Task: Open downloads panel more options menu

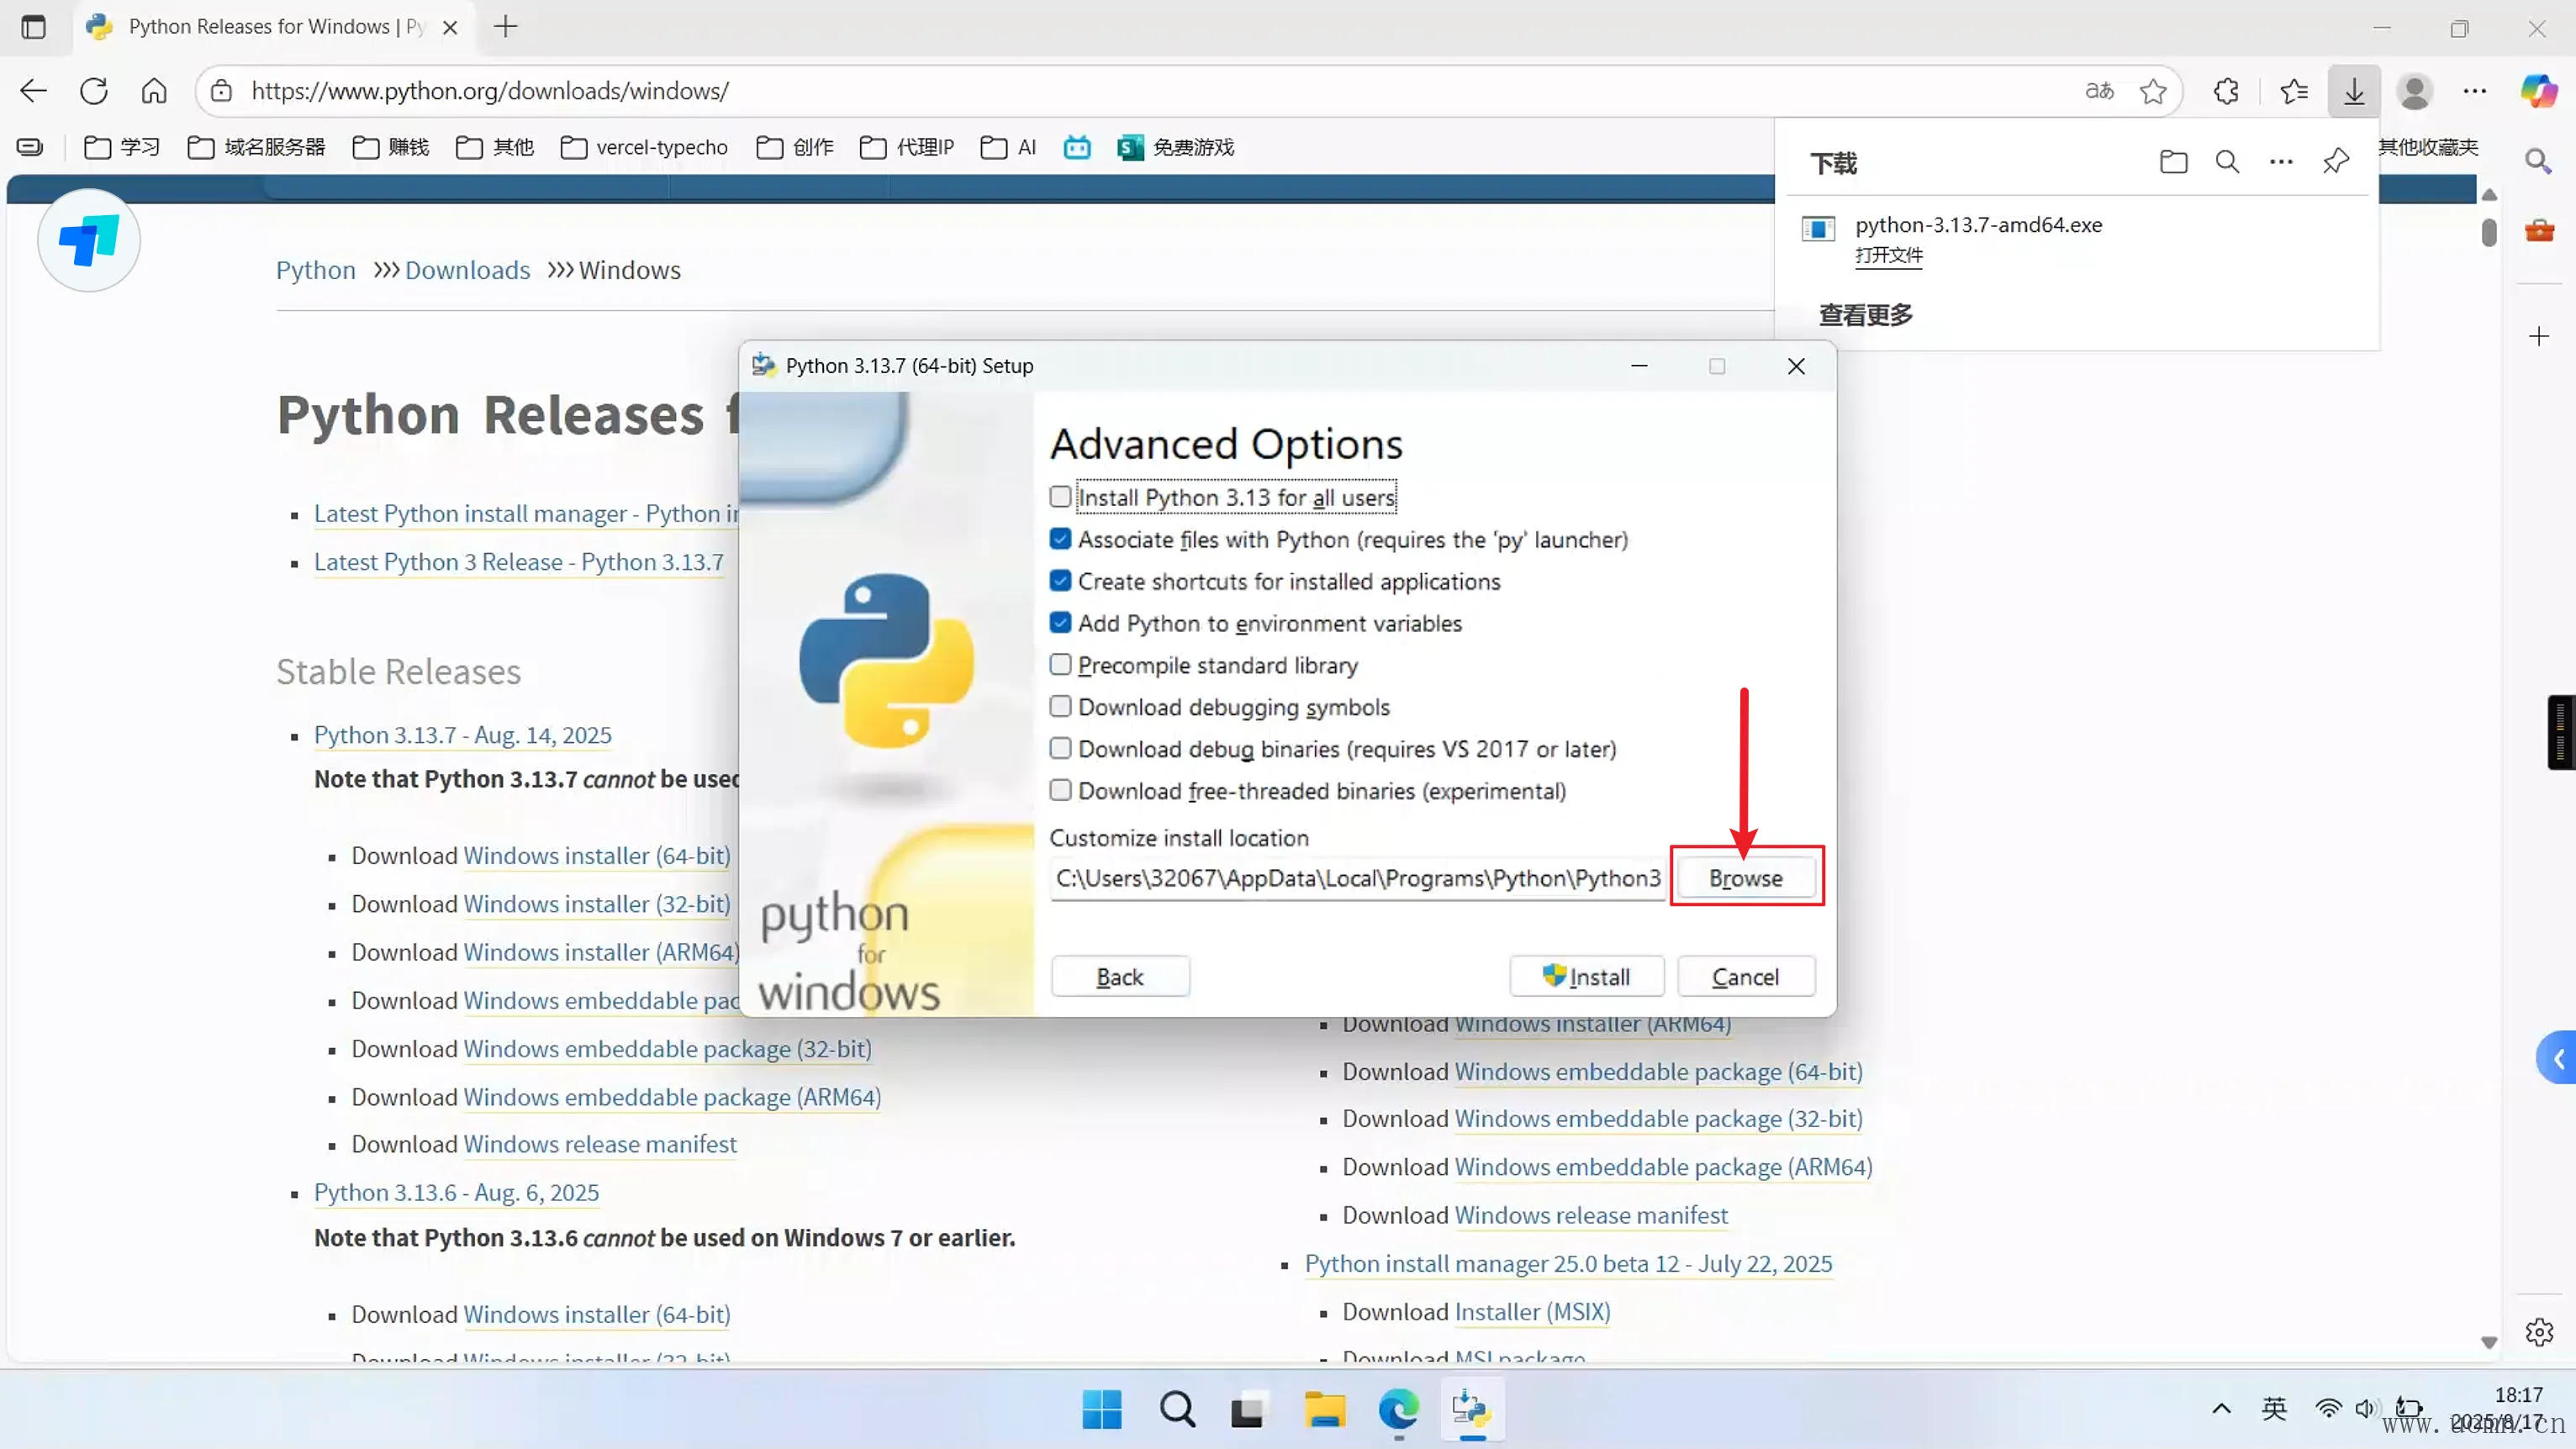Action: tap(2281, 162)
